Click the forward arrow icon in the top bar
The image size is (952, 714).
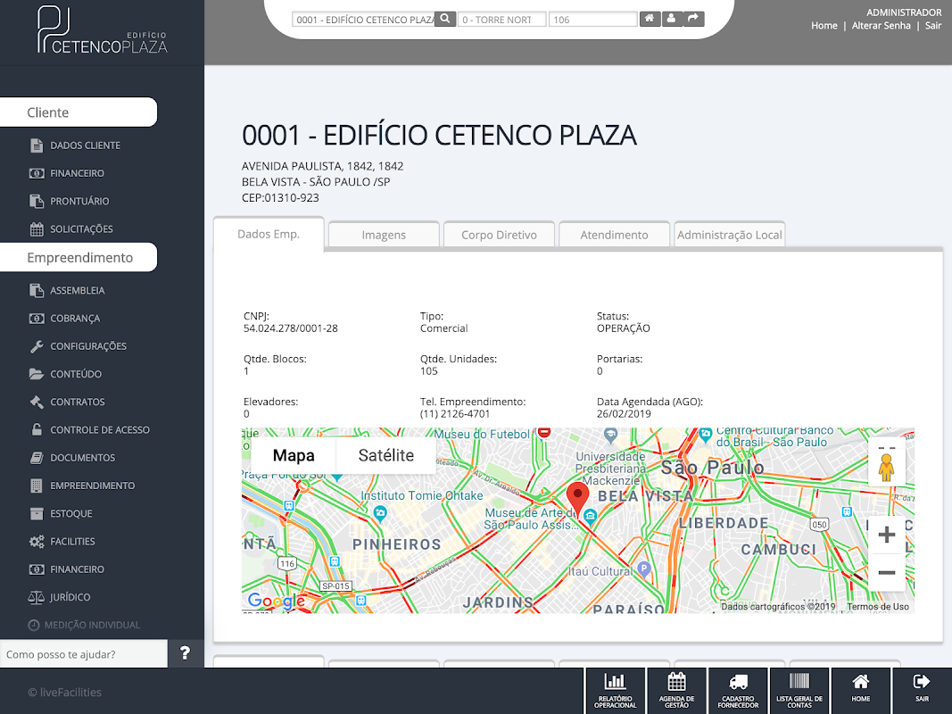pos(692,19)
